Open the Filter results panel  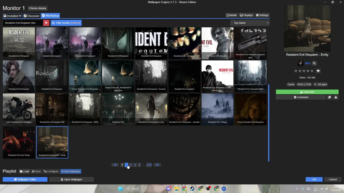[x=66, y=23]
